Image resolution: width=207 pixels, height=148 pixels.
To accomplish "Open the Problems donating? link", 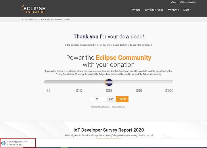I will (x=101, y=107).
